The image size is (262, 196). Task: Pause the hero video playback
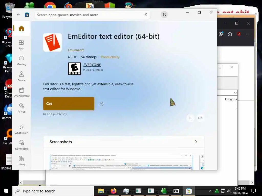click(190, 118)
